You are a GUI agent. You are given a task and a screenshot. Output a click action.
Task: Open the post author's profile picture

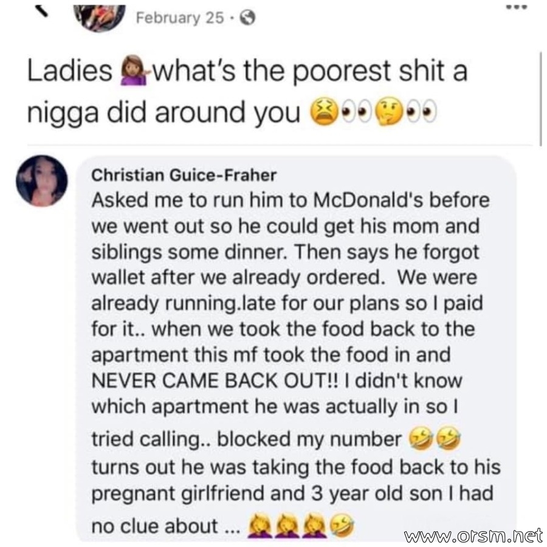point(100,16)
